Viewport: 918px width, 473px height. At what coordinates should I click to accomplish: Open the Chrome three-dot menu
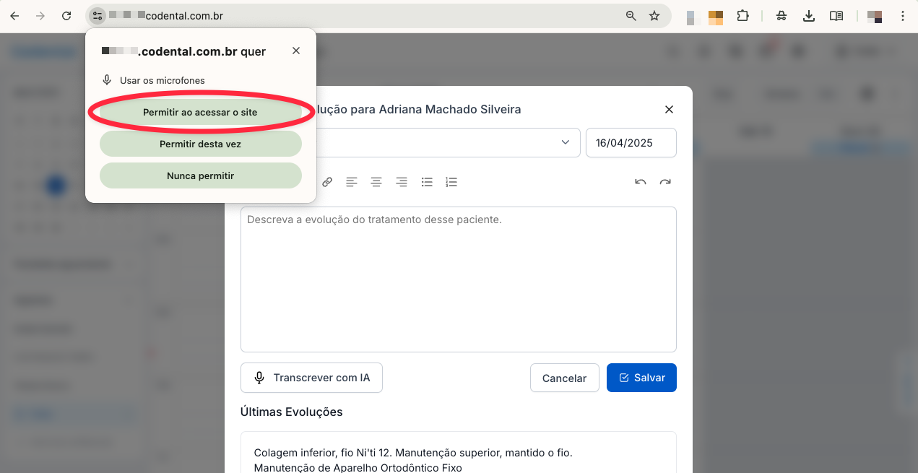click(x=903, y=16)
